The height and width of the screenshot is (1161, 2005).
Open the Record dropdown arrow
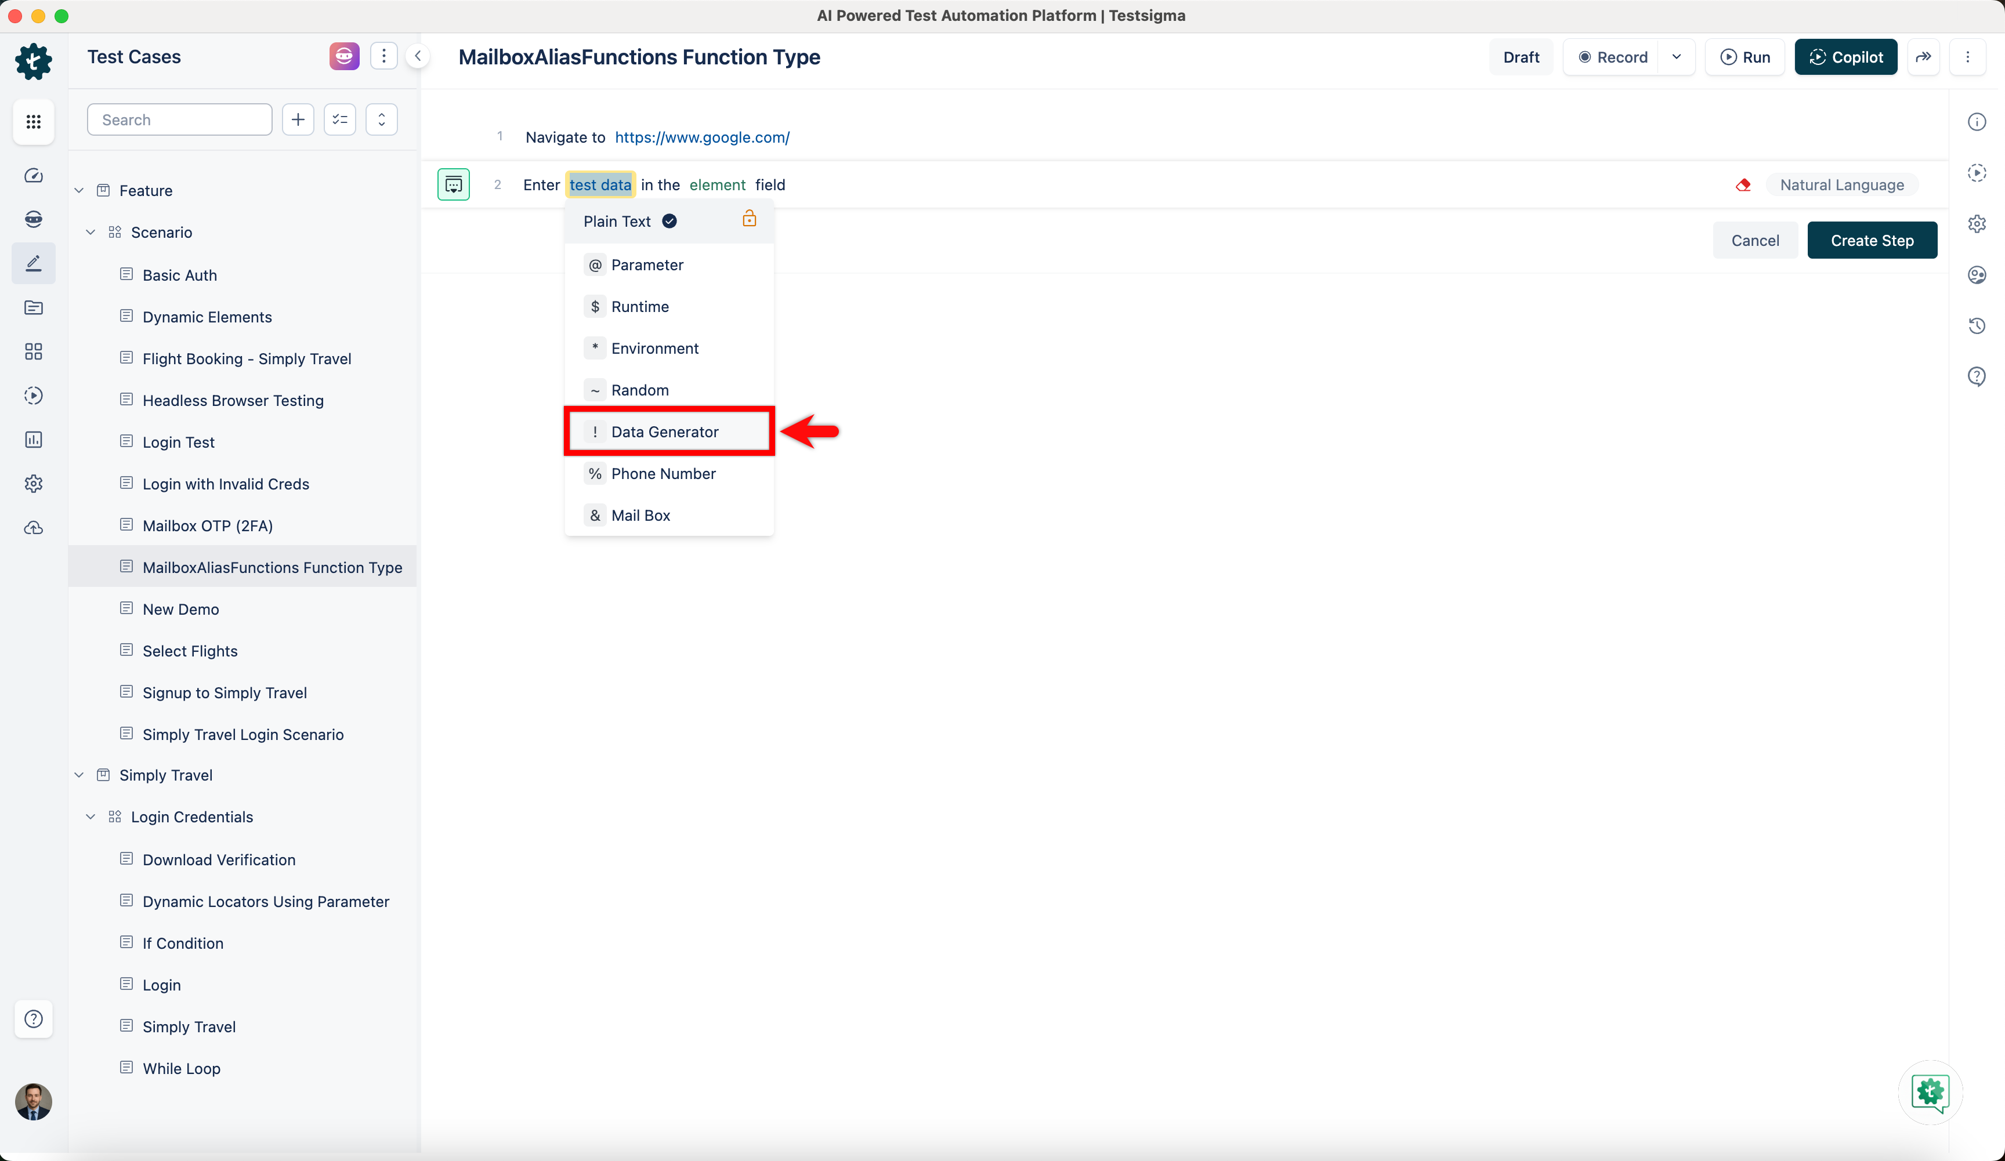coord(1677,57)
